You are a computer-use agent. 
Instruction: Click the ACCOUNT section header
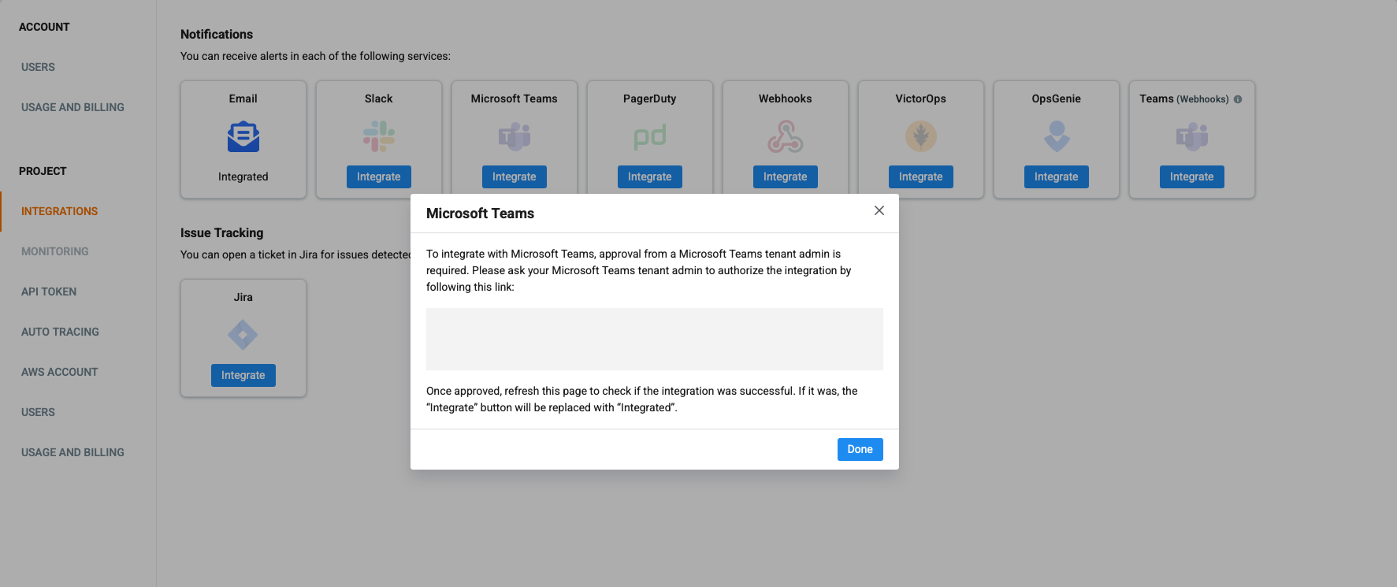click(x=44, y=27)
